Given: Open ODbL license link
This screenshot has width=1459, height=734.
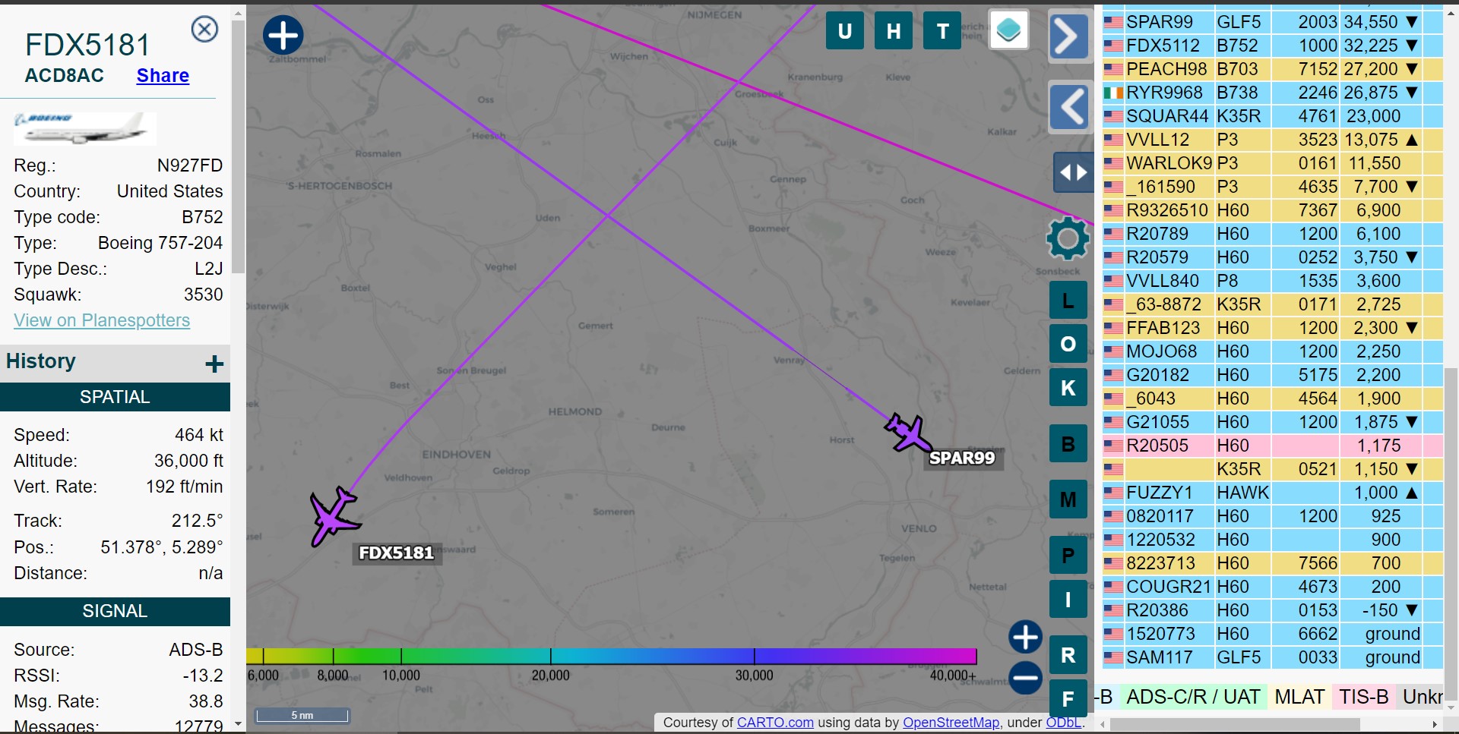Looking at the screenshot, I should 1064,723.
